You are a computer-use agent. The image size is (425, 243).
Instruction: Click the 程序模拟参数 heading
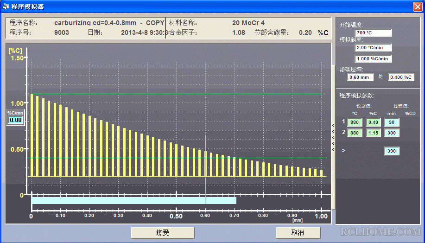coord(357,96)
